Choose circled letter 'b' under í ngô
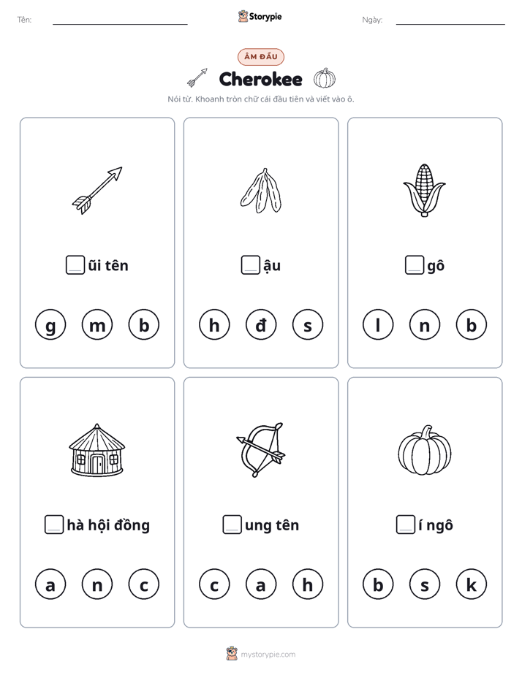522x675 pixels. (378, 584)
